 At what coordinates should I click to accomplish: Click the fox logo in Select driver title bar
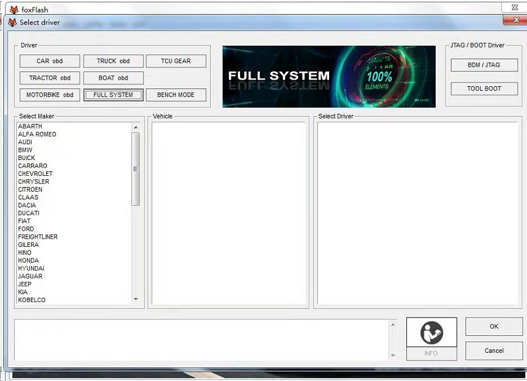[12, 22]
